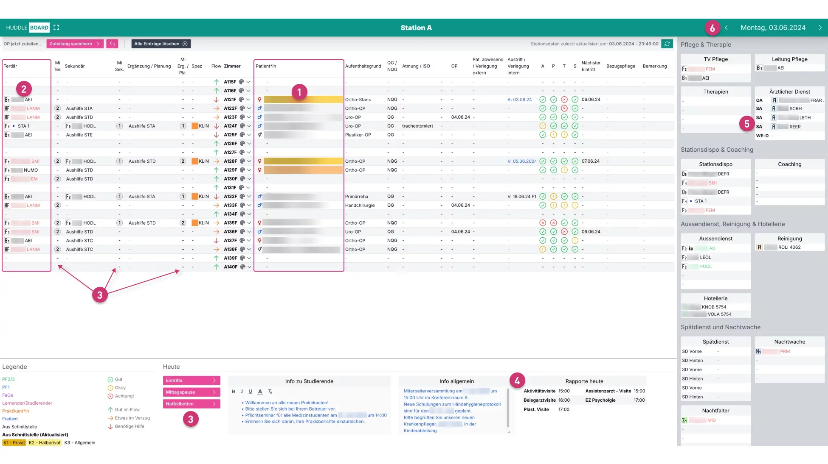Open the Mittagspause section
The height and width of the screenshot is (464, 828).
point(192,392)
